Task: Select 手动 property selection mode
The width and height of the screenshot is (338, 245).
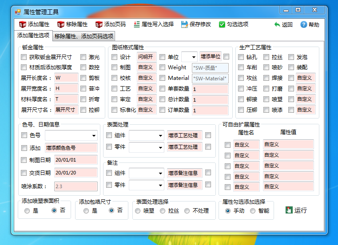Action: [228, 211]
